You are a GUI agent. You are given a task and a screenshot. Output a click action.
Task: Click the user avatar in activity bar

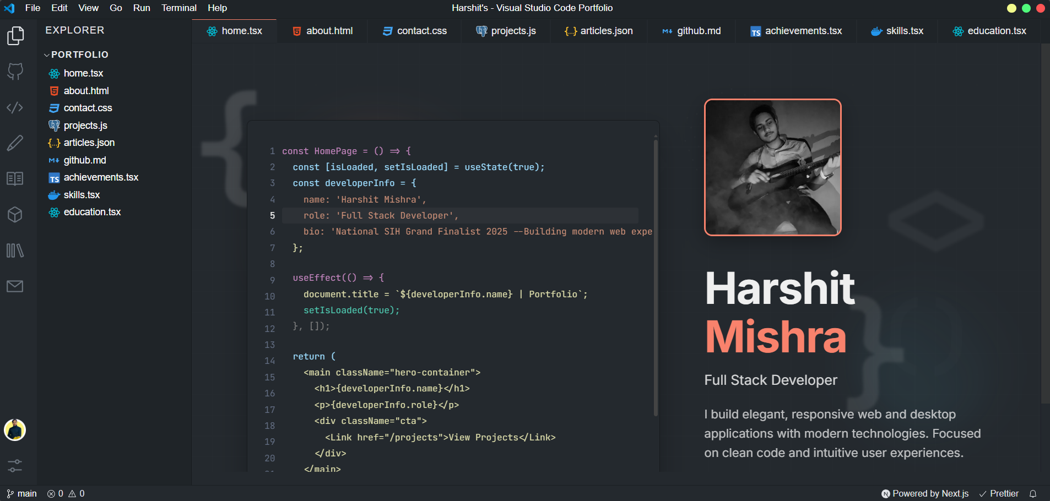(x=15, y=430)
